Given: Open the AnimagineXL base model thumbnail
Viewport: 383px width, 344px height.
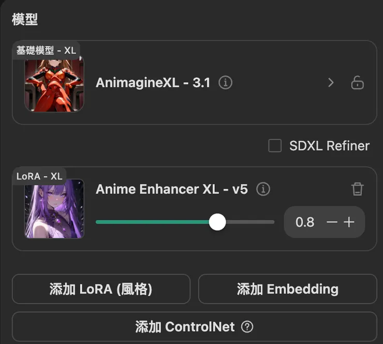Looking at the screenshot, I should (54, 84).
